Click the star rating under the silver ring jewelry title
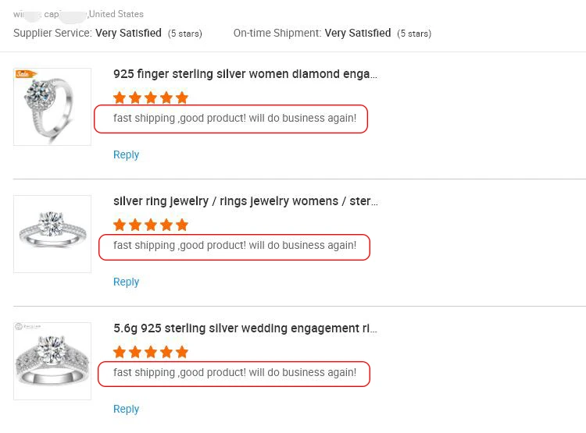 pos(151,225)
